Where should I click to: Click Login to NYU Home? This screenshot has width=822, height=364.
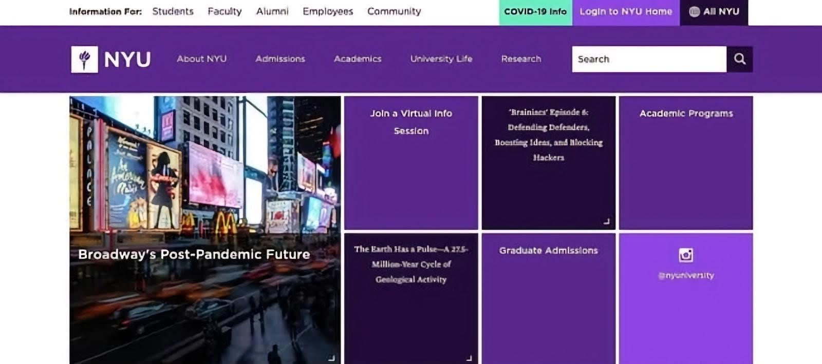tap(626, 12)
